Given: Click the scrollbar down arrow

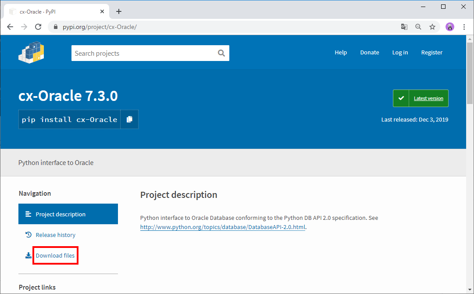Looking at the screenshot, I should pyautogui.click(x=470, y=290).
